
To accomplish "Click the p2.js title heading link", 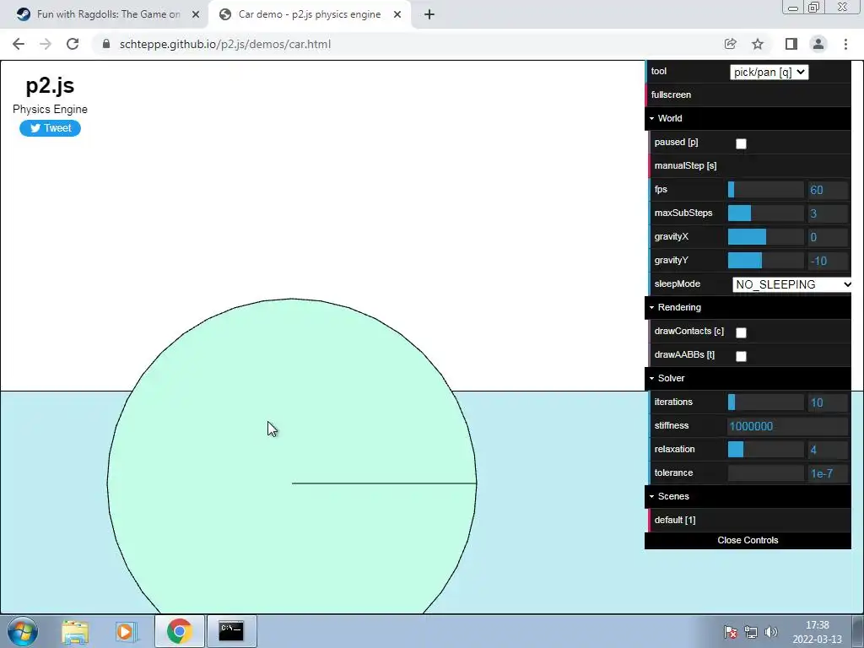I will pyautogui.click(x=50, y=85).
